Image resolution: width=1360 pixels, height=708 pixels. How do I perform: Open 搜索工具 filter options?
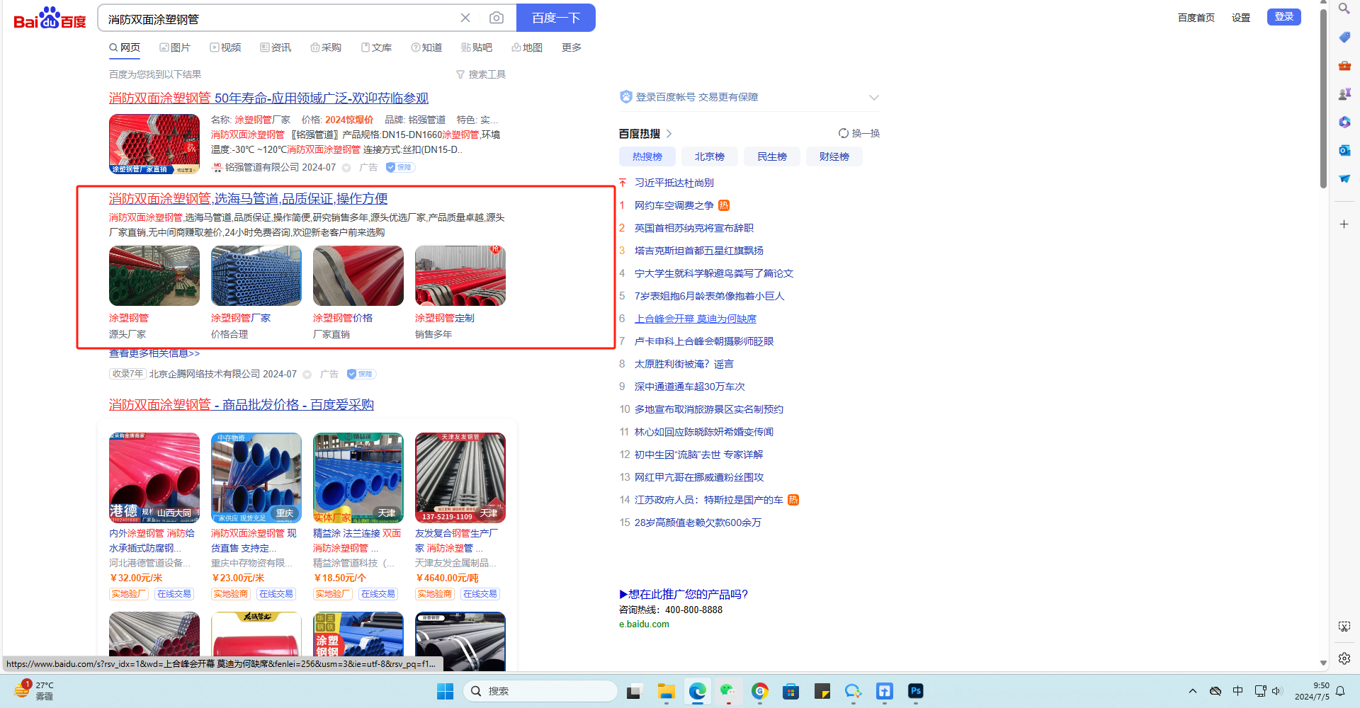[x=481, y=74]
